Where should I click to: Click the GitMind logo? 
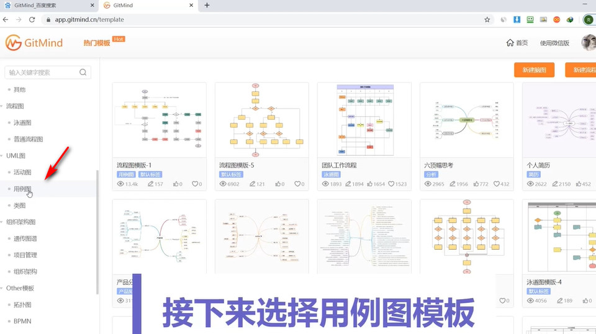(34, 43)
